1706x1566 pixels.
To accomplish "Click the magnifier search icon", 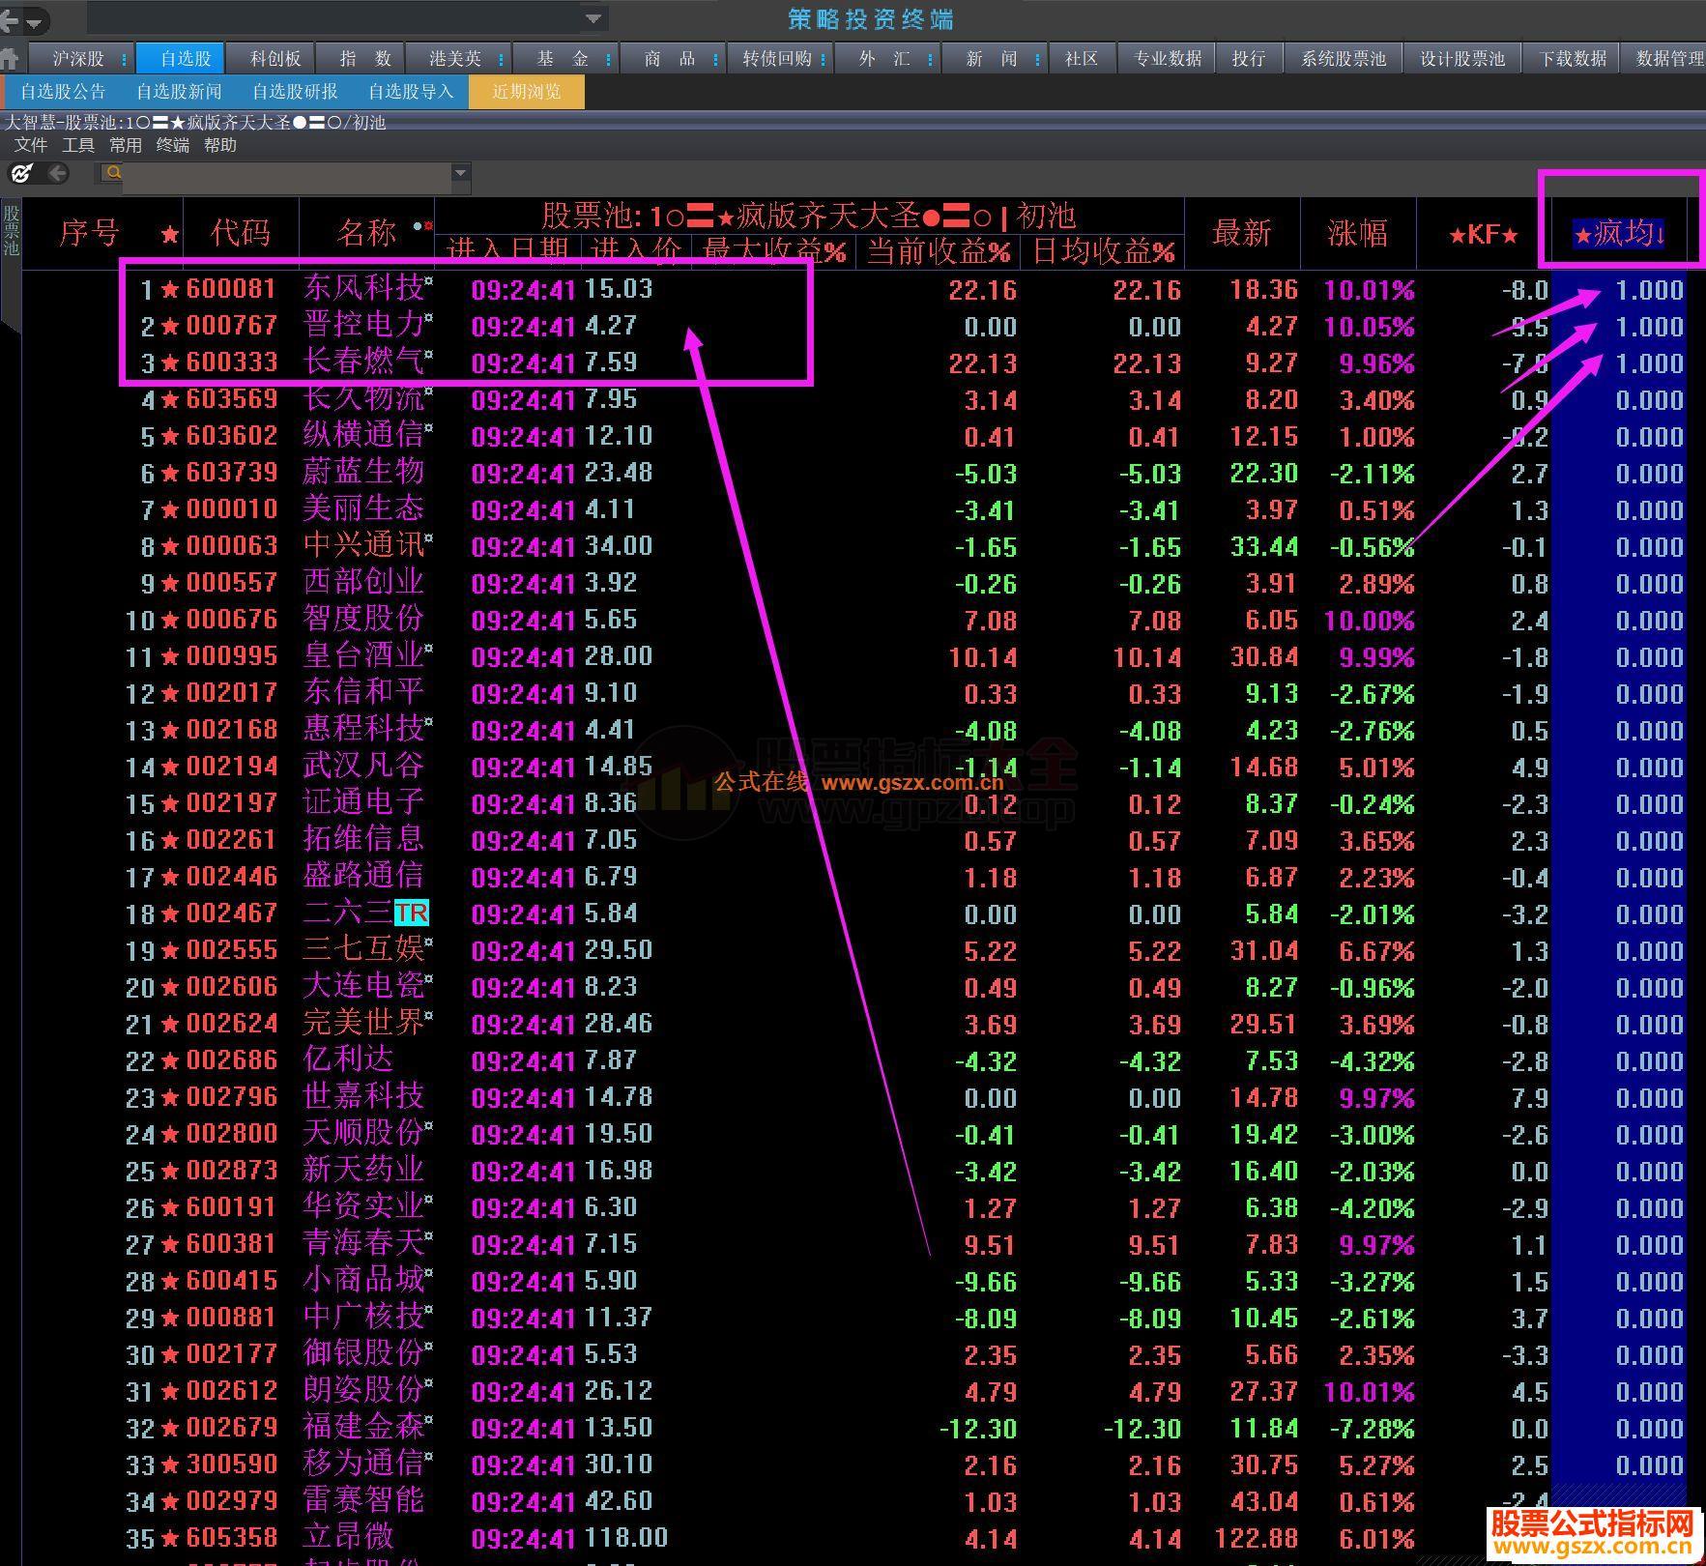I will 113,173.
